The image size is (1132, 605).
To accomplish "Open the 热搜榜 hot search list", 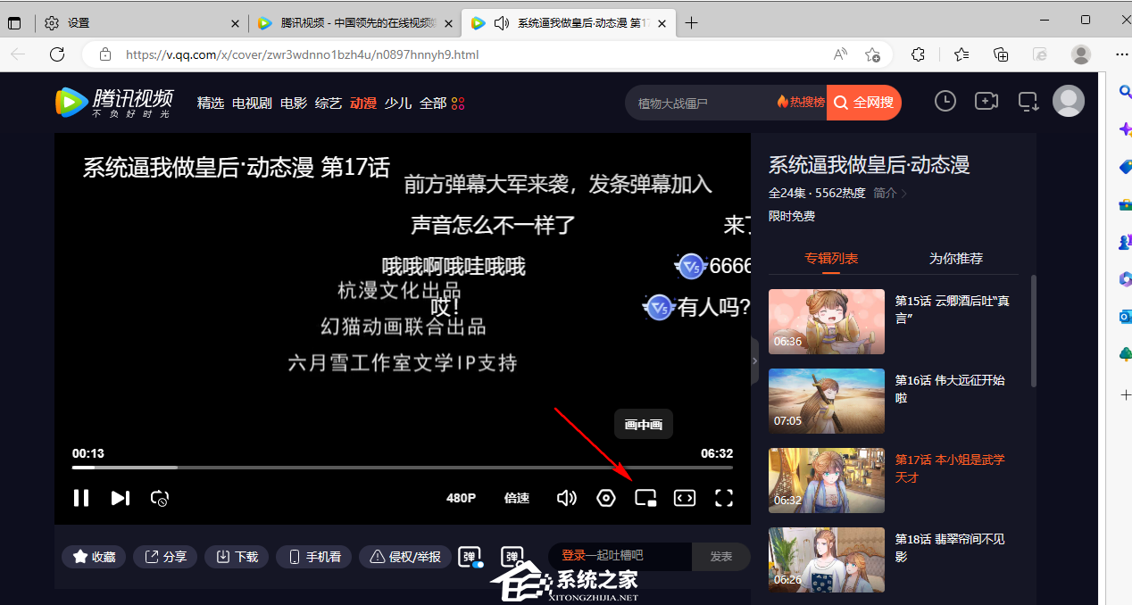I will pos(801,103).
